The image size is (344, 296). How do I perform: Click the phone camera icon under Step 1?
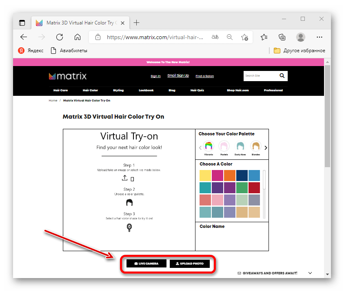coord(132,179)
